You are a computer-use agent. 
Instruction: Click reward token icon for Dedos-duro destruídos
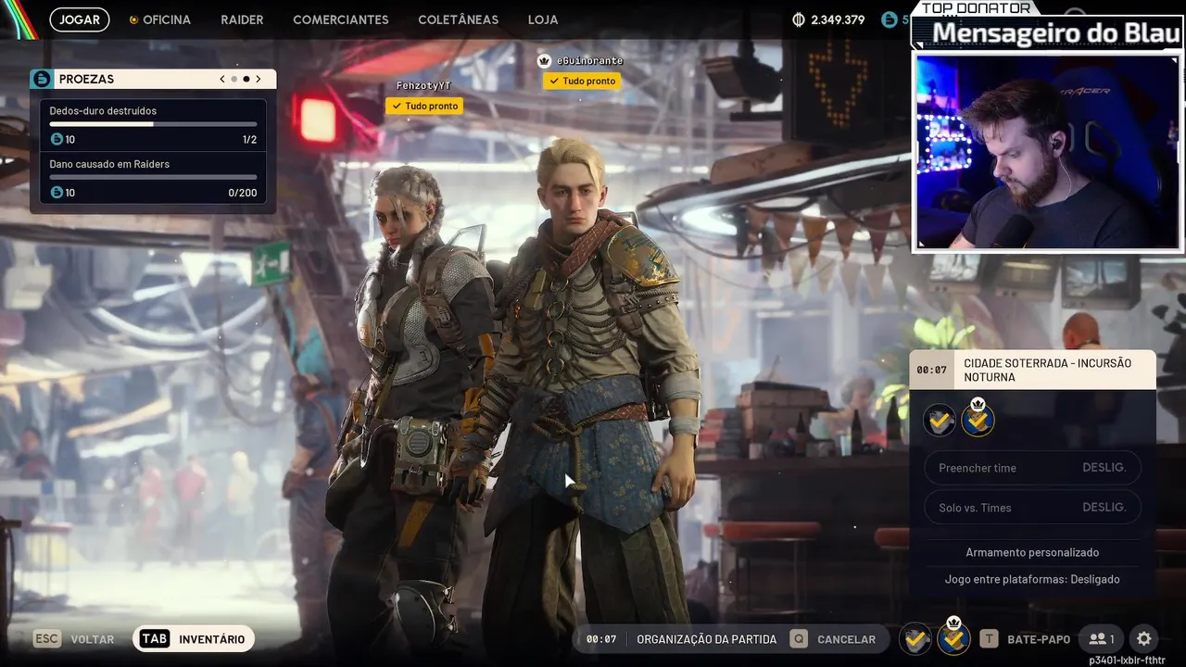(57, 140)
